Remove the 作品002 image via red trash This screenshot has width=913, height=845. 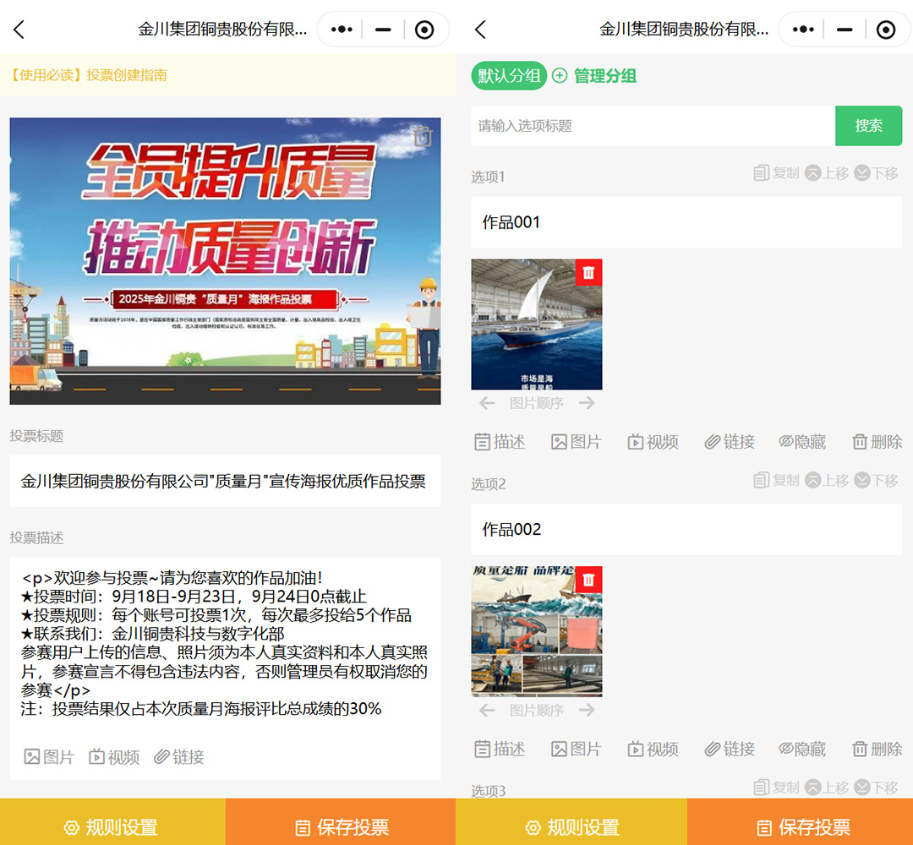[x=588, y=580]
